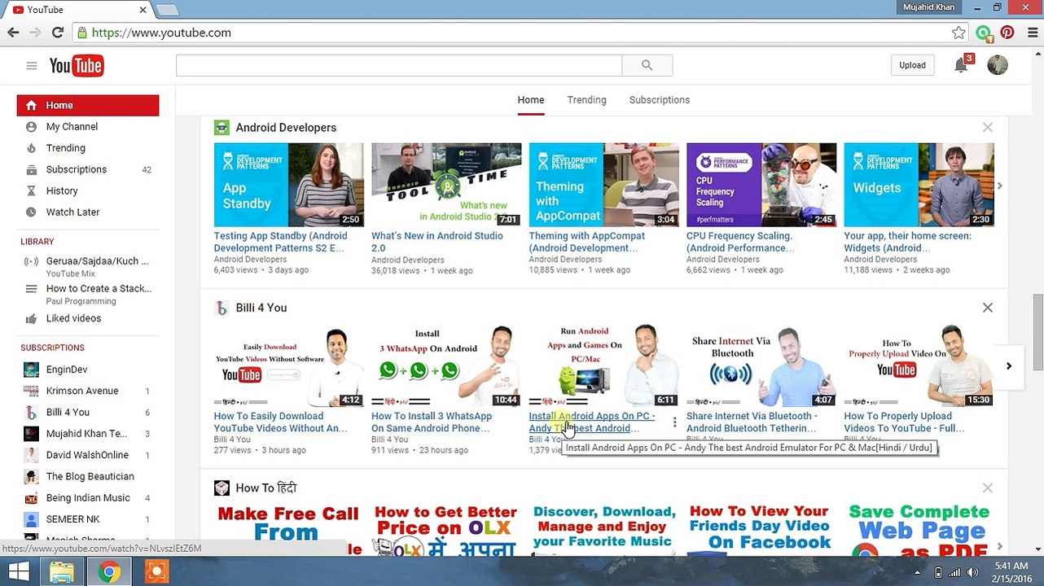Switch to the Trending tab
The width and height of the screenshot is (1044, 586).
586,100
